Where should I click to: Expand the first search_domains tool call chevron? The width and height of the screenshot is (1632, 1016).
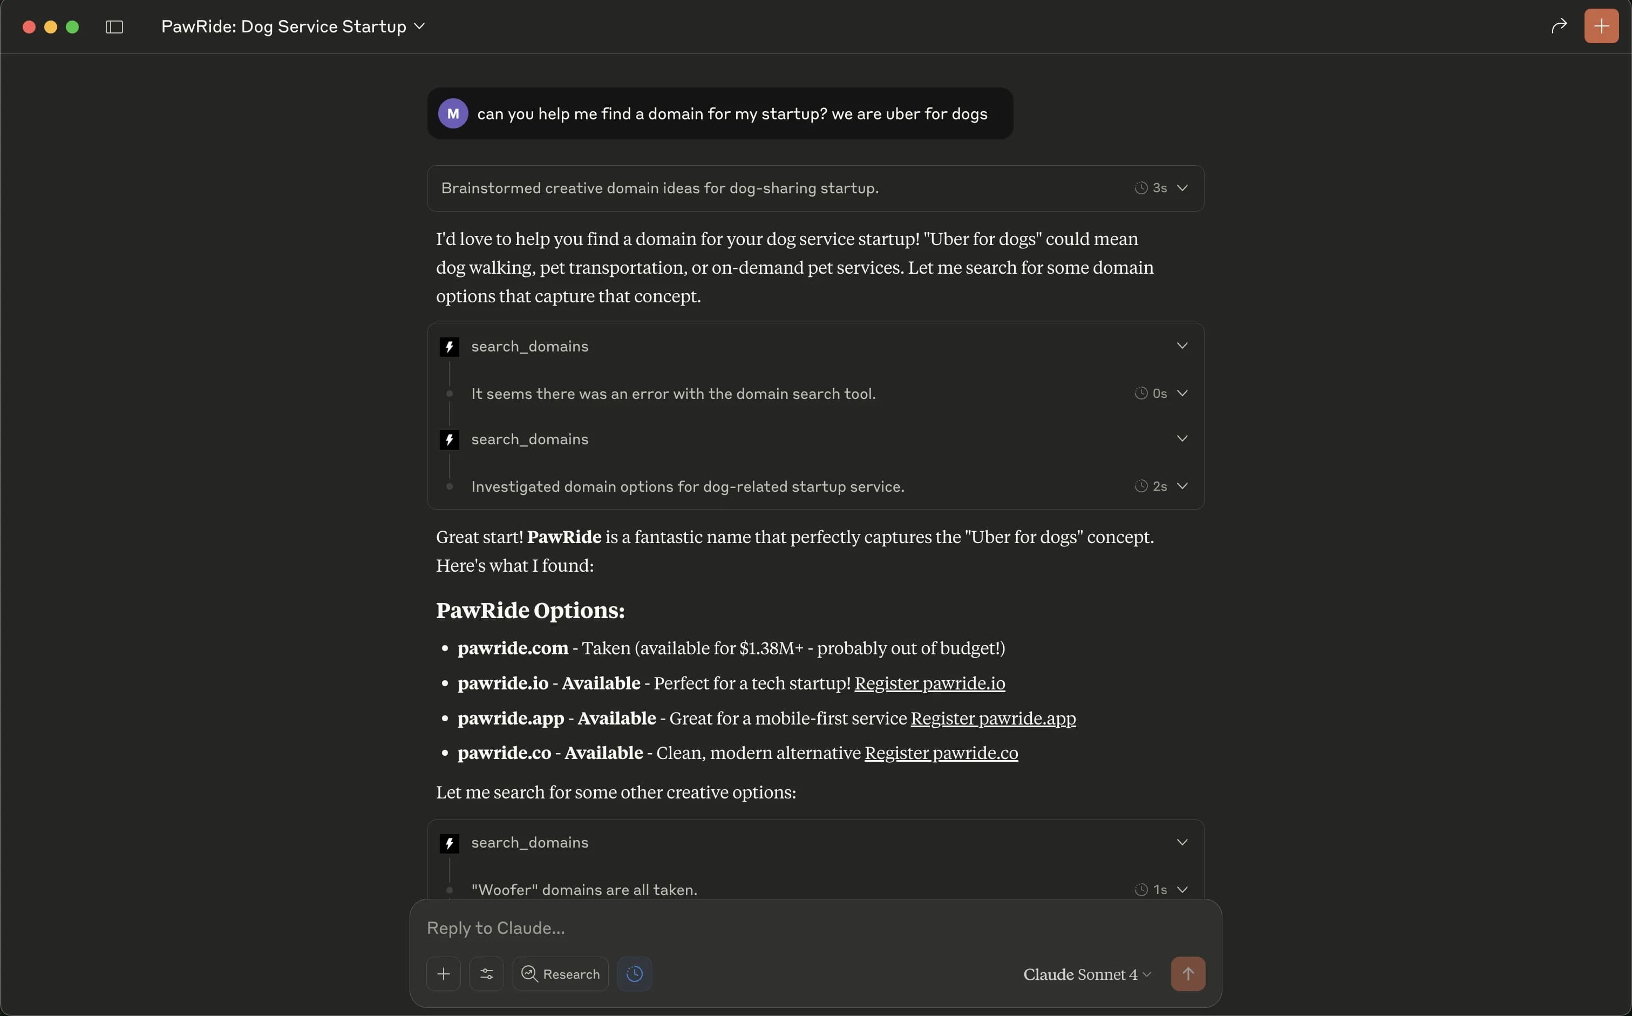(1182, 346)
